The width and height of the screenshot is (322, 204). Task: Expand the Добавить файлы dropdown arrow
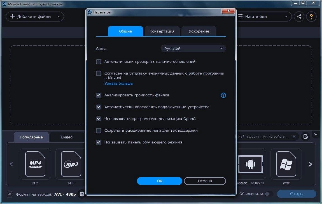59,17
